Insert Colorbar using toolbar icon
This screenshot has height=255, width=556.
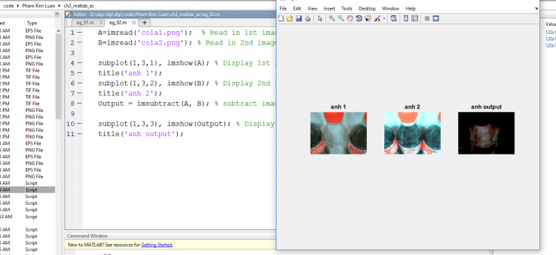406,19
